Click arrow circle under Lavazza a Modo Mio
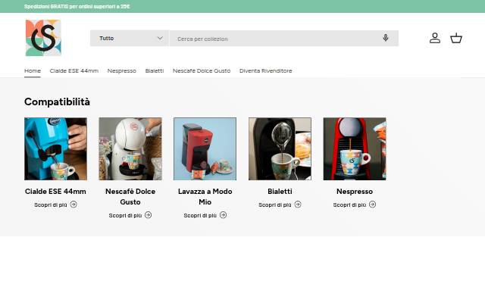 pos(223,215)
